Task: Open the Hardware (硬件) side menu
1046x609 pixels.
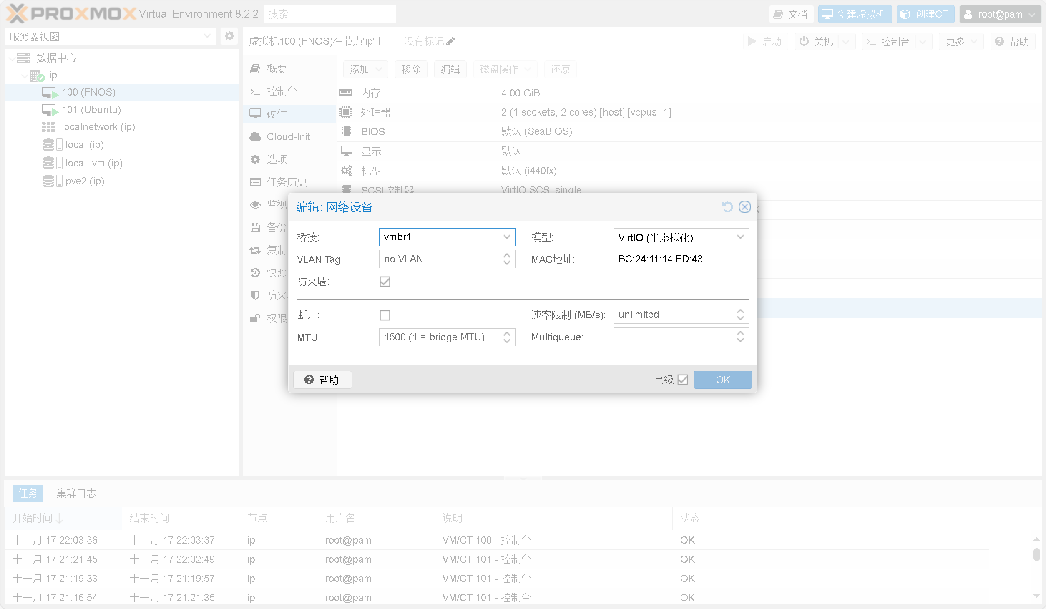Action: coord(289,114)
